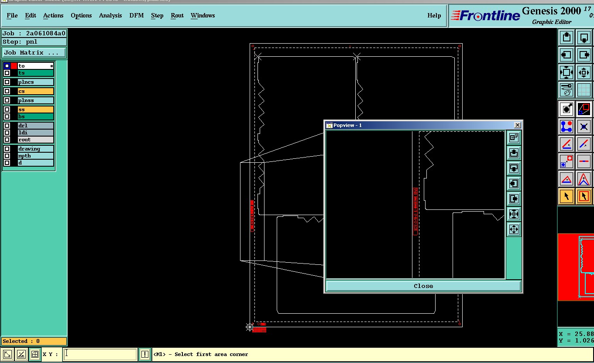Viewport: 594px width, 363px height.
Task: Select the black circle feature-selection tool
Action: (x=567, y=109)
